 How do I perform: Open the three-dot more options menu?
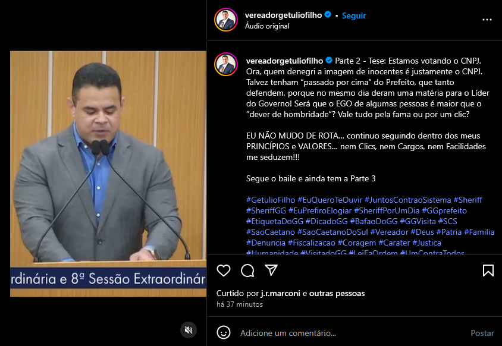pyautogui.click(x=487, y=20)
